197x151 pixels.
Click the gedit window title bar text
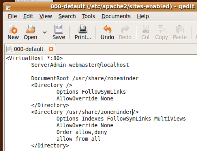pyautogui.click(x=122, y=6)
